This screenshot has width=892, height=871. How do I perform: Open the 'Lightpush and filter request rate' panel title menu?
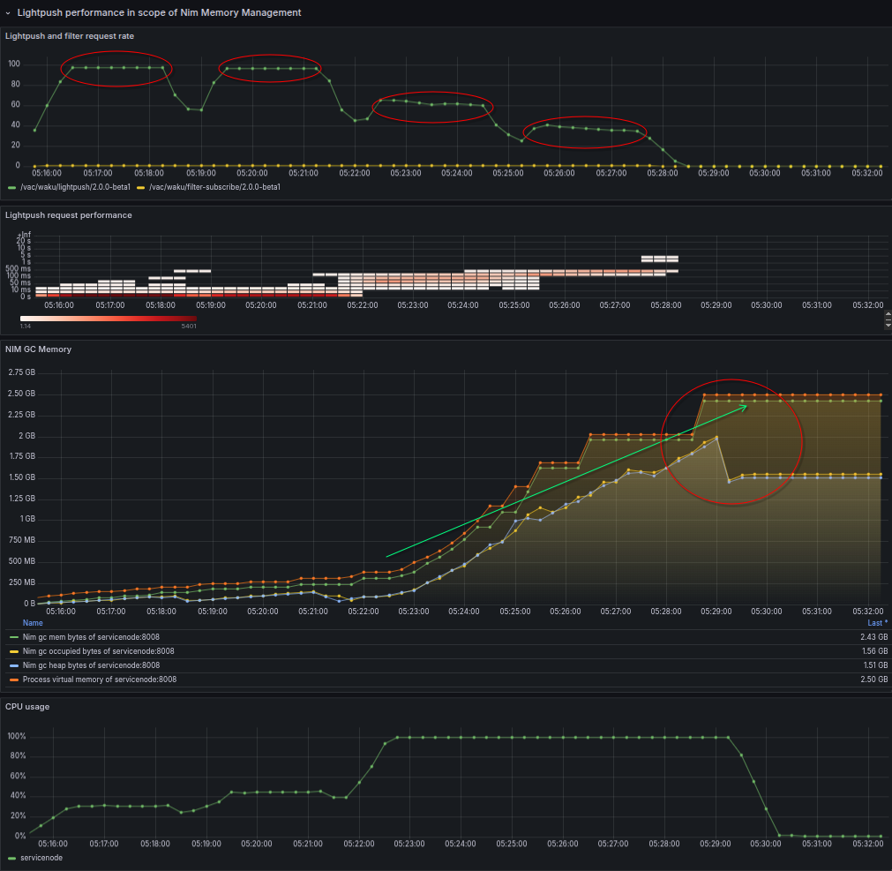pos(69,36)
